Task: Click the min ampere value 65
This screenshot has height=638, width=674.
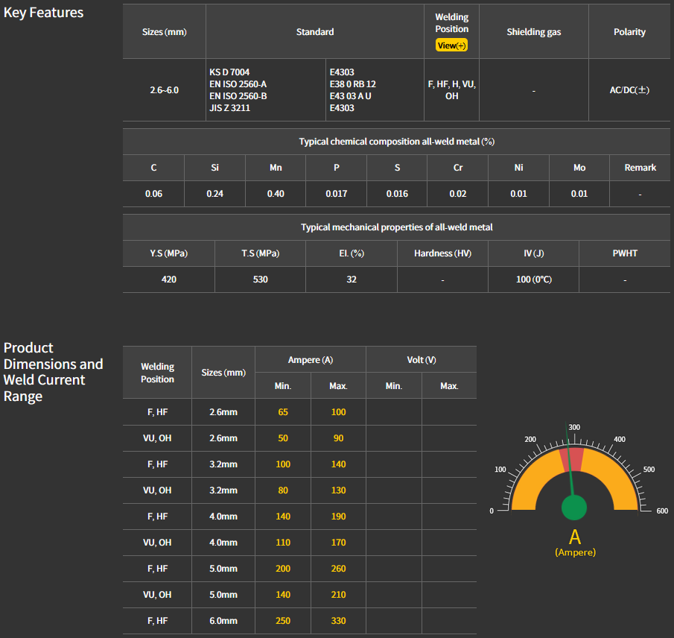Action: [x=283, y=412]
